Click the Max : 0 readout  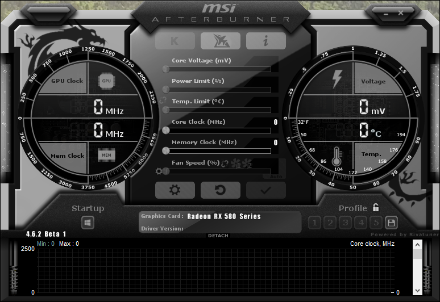[69, 244]
